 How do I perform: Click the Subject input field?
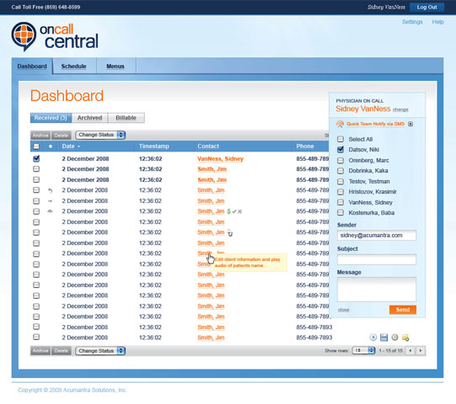377,259
